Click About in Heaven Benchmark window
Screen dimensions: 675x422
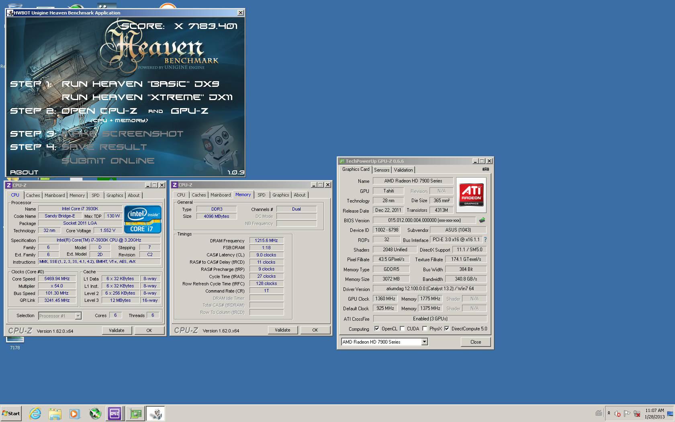(x=24, y=172)
